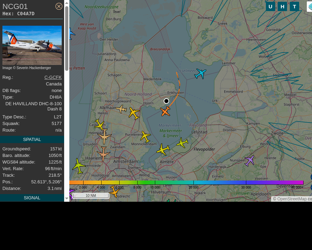Click the squawk value 5177
312x250 pixels.
[57, 124]
